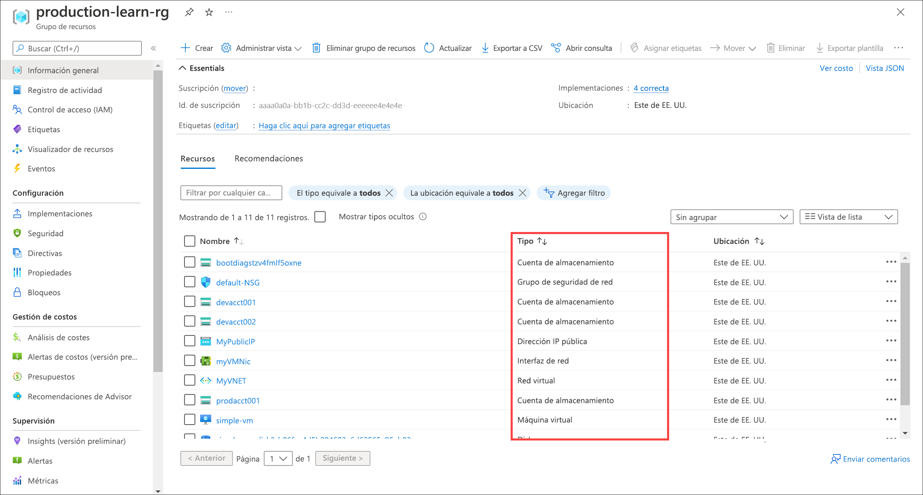
Task: Open the Vista de lista view dropdown
Action: point(849,217)
